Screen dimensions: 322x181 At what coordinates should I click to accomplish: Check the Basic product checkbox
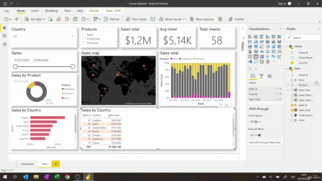[x=84, y=35]
